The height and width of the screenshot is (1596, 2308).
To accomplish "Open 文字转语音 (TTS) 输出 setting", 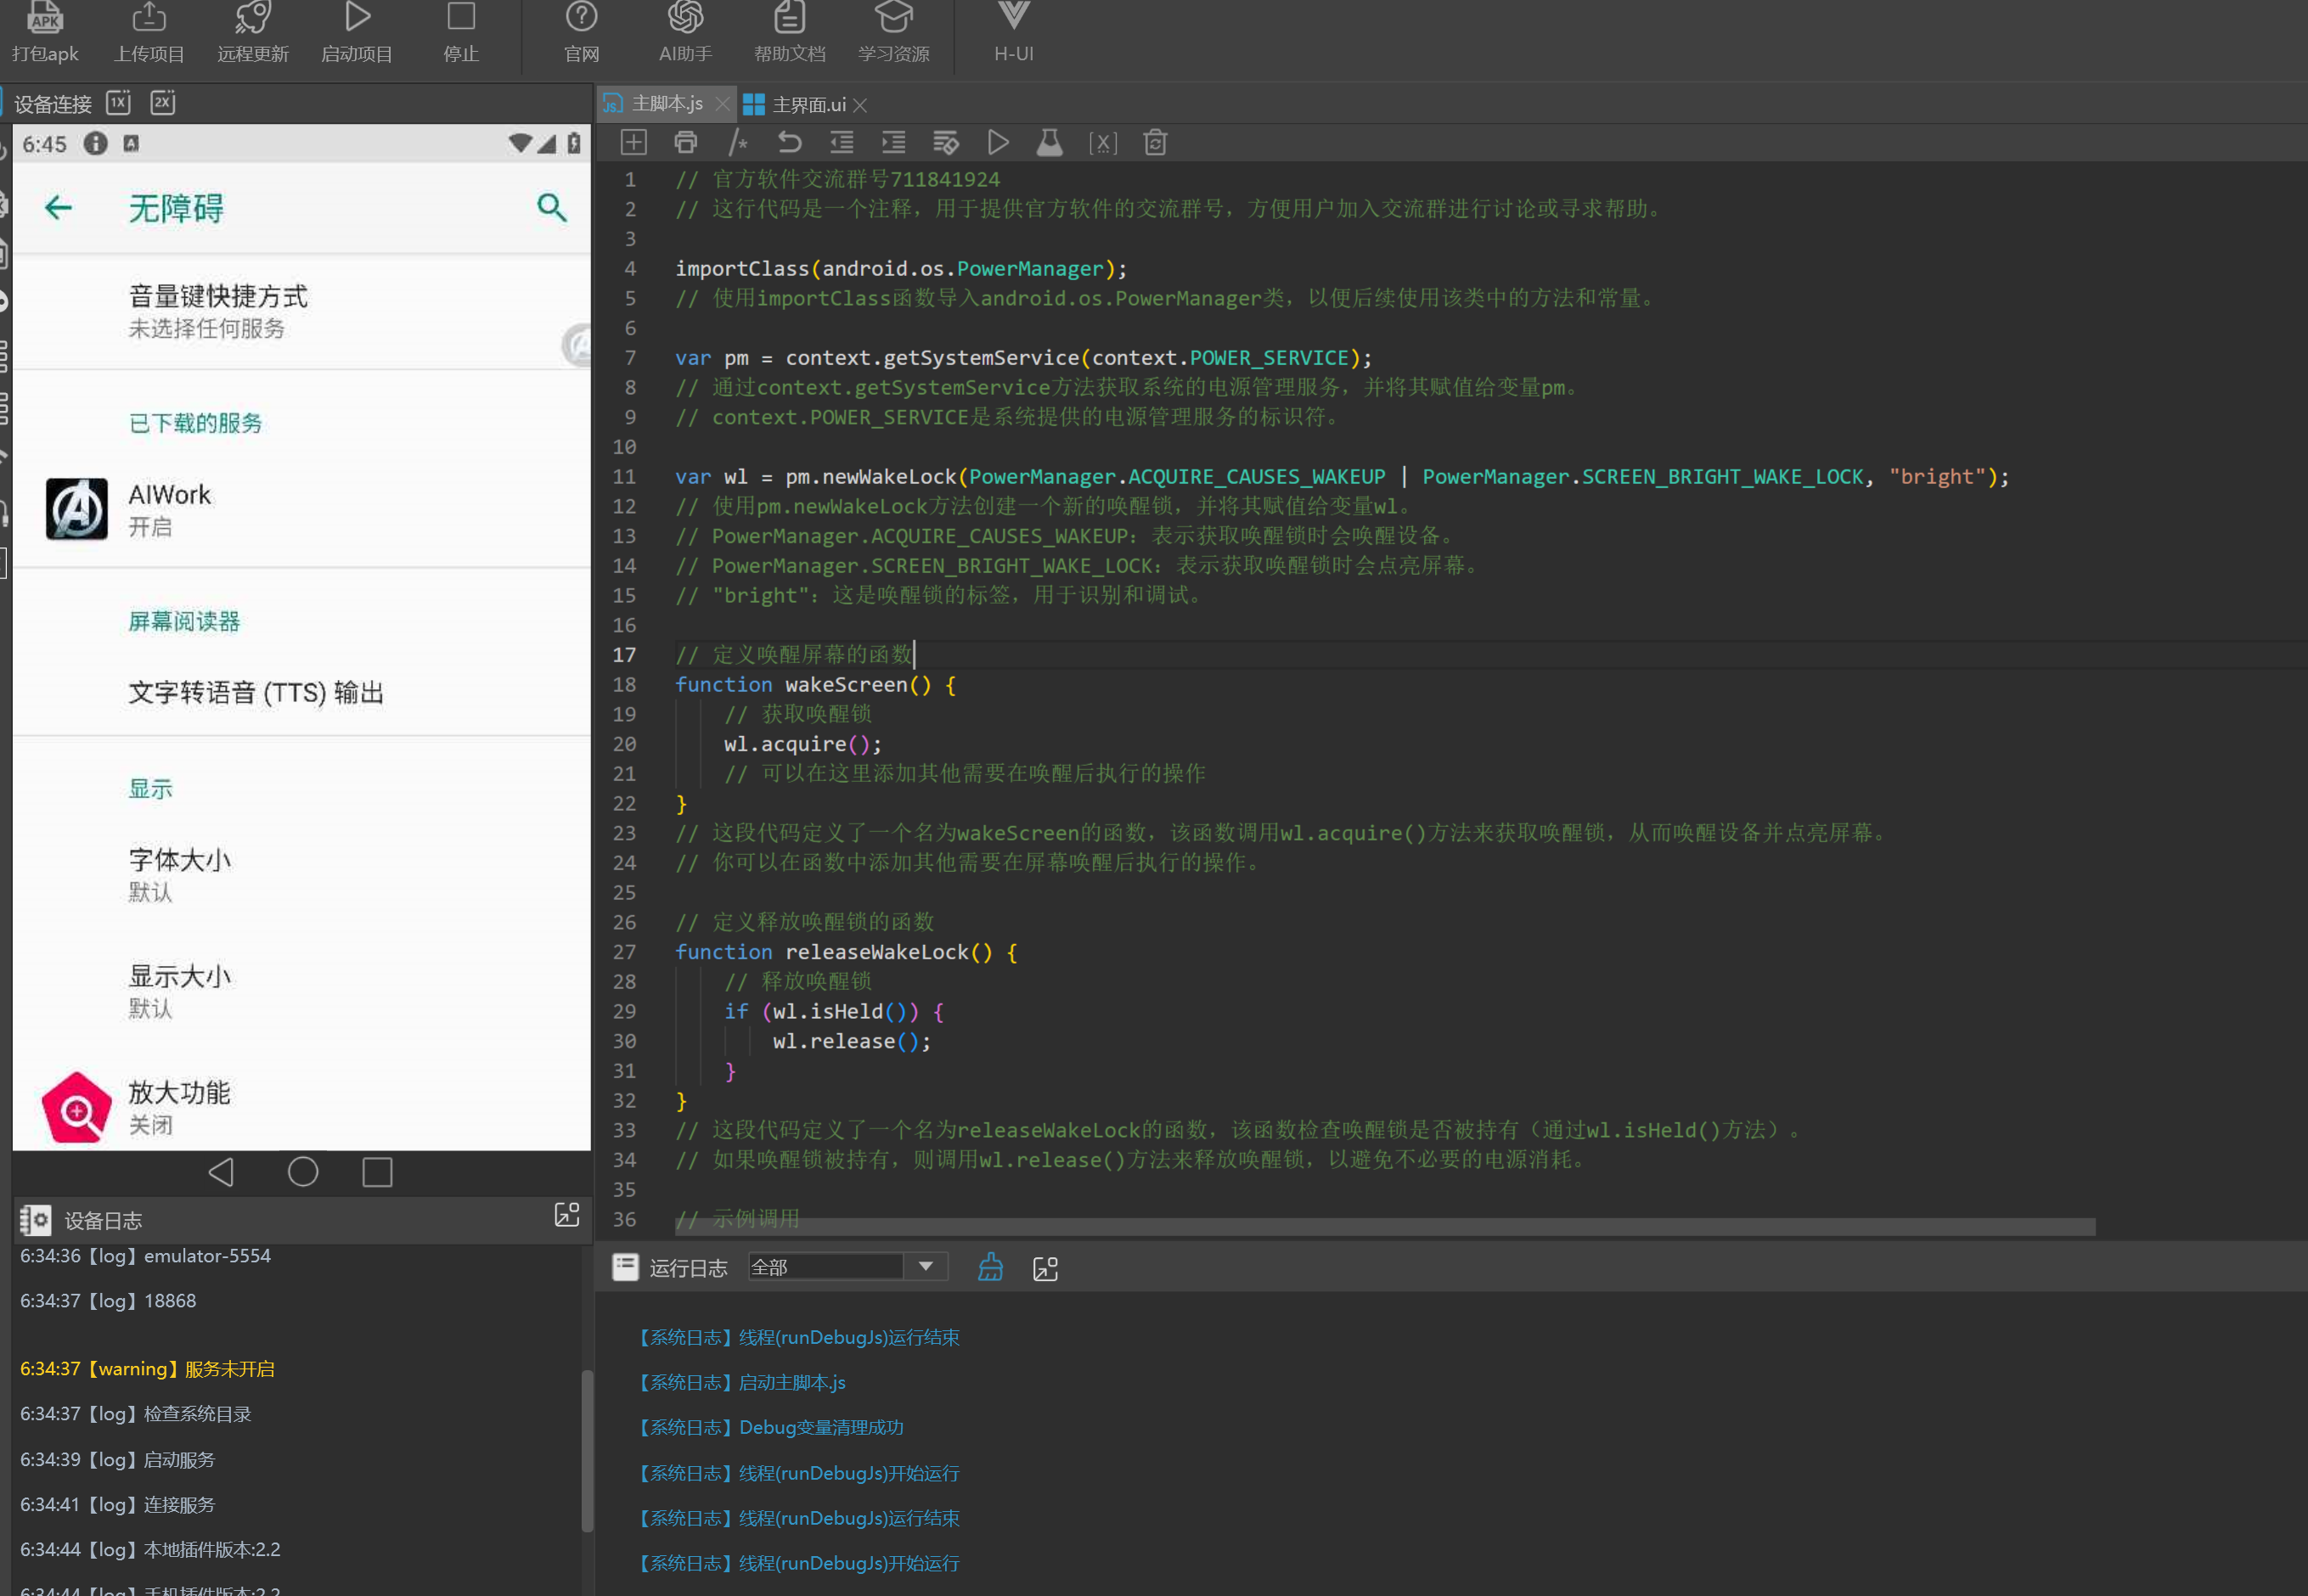I will click(301, 692).
